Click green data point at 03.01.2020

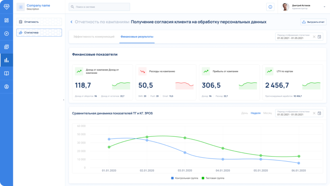[x=185, y=138]
